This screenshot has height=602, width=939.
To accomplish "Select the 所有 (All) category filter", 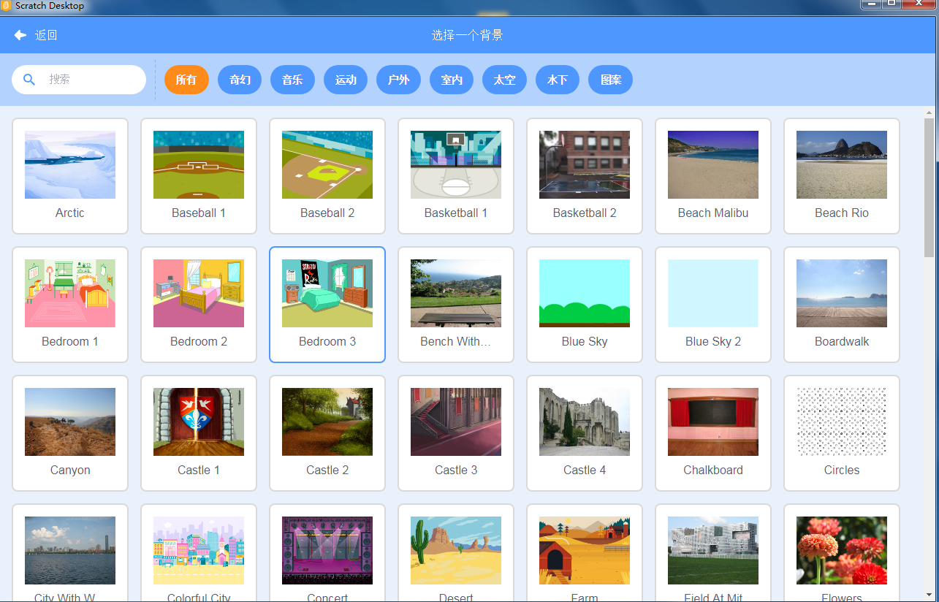I will [x=186, y=80].
